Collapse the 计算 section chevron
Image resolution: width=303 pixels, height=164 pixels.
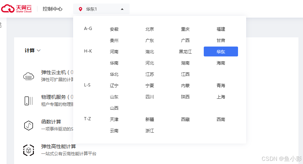(x=38, y=50)
